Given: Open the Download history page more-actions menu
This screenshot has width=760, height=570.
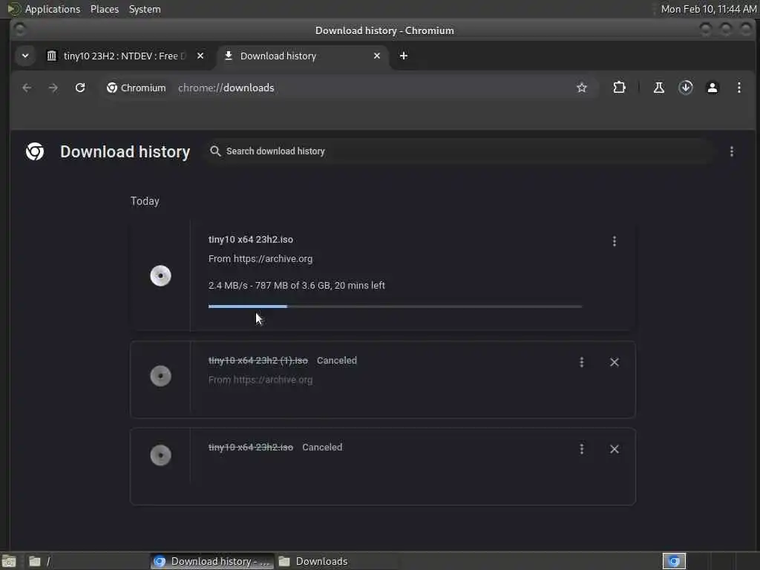Looking at the screenshot, I should (731, 151).
